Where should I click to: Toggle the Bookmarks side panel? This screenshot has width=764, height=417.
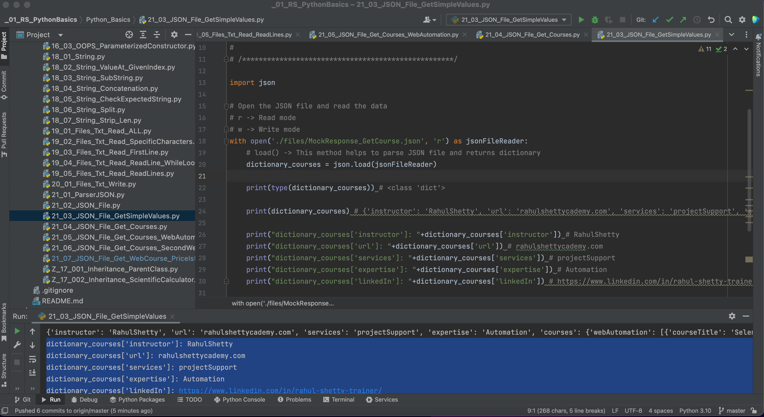[4, 322]
